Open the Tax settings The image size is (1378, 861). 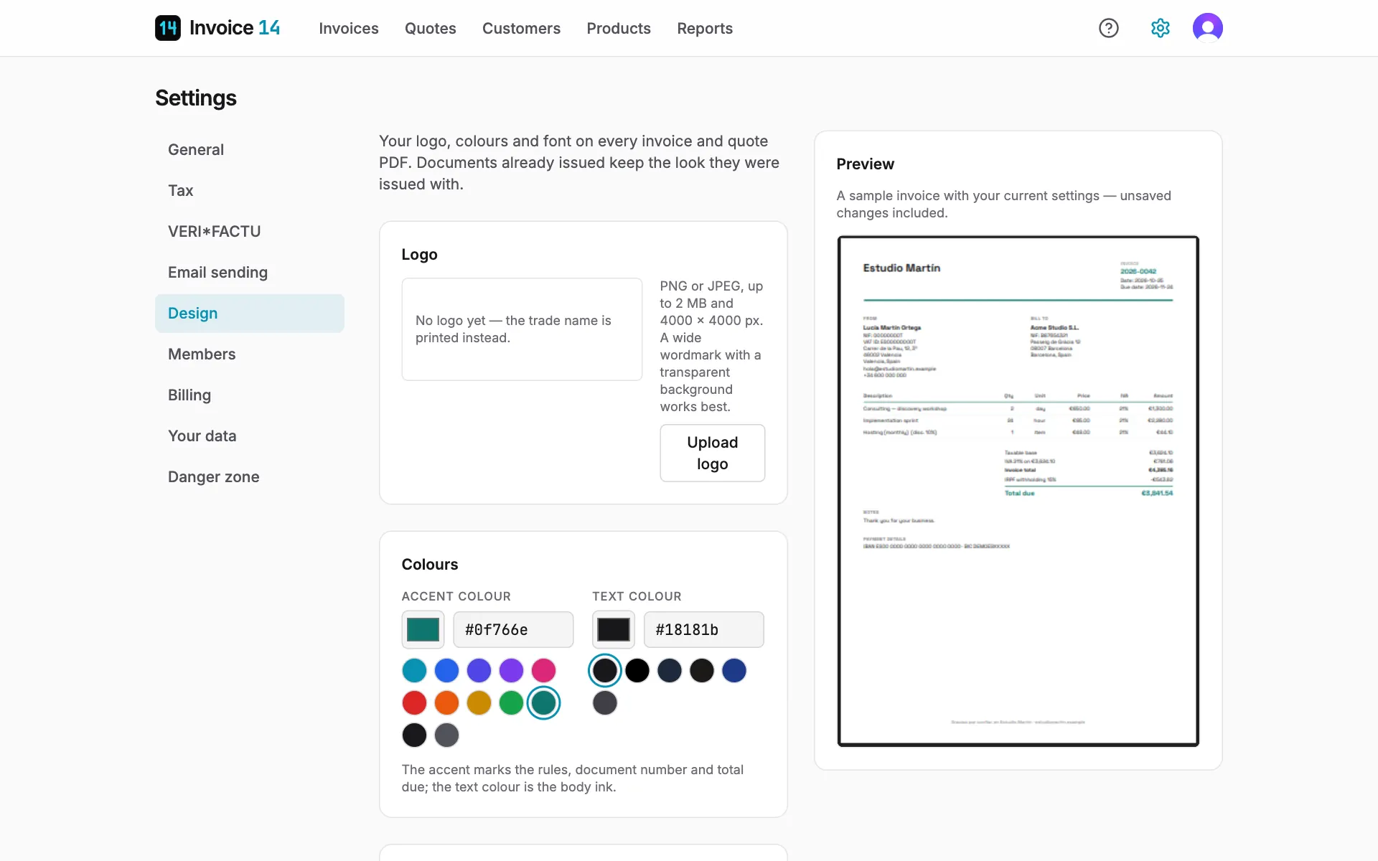[250, 191]
